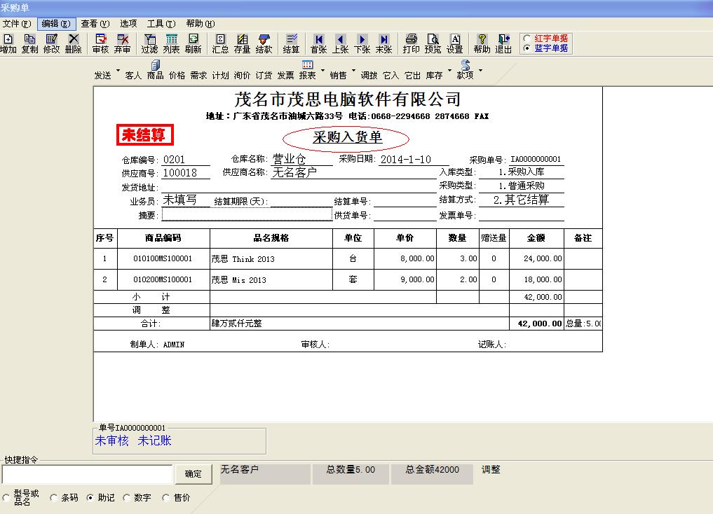Expand the 销售 dropdown arrow

tap(354, 71)
